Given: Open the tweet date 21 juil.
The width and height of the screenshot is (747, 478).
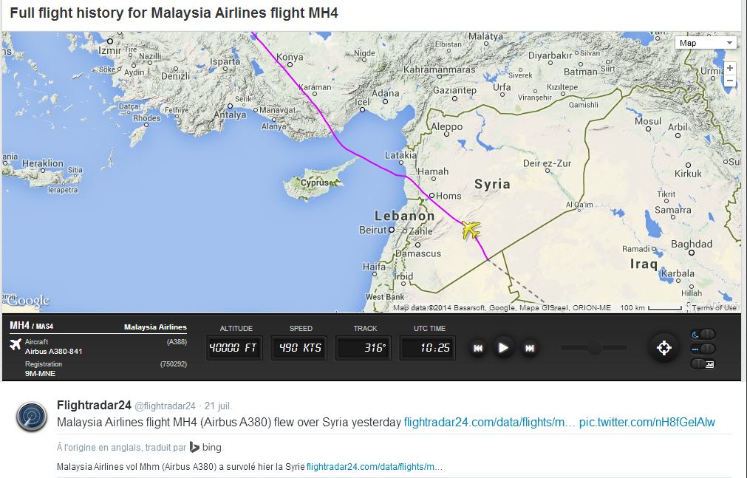Looking at the screenshot, I should click(218, 406).
